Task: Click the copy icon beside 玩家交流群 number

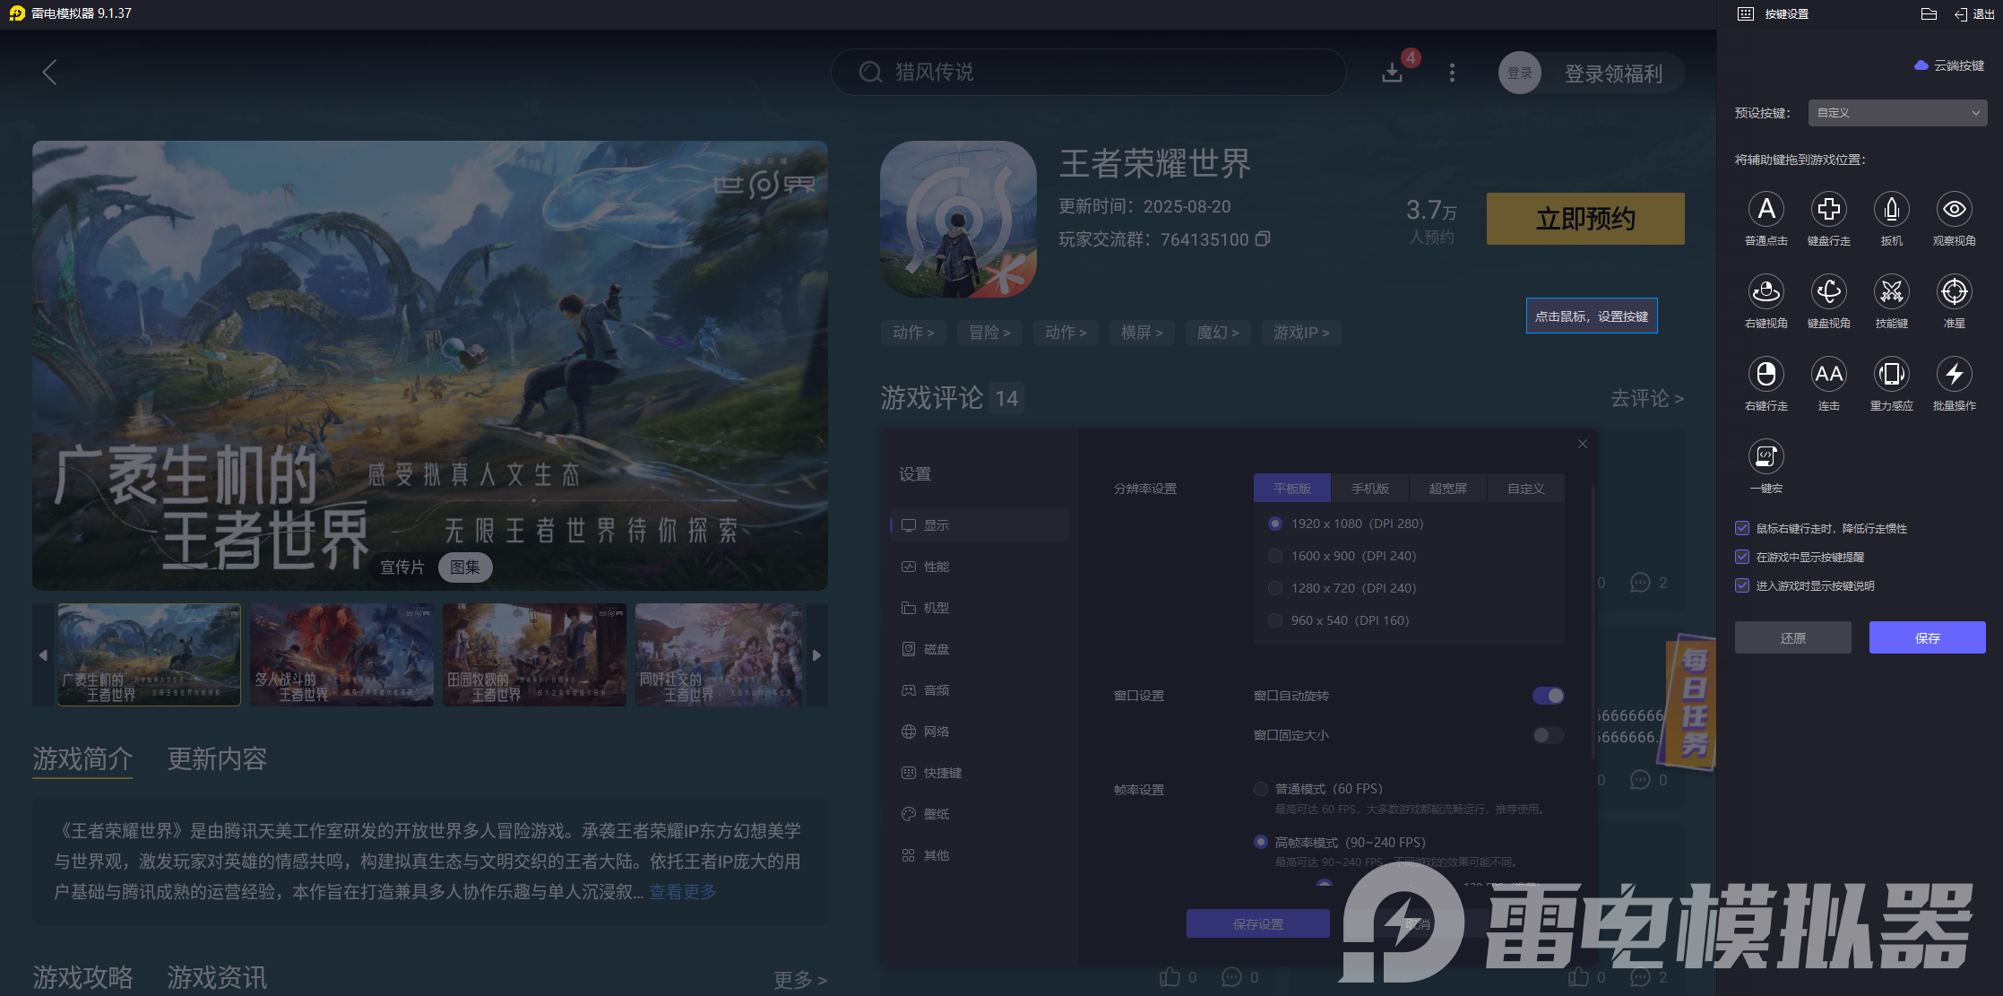Action: tap(1264, 239)
